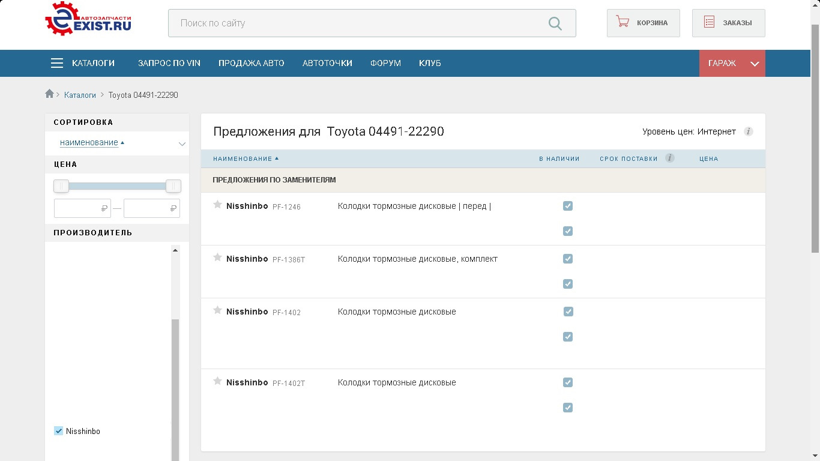The width and height of the screenshot is (820, 461).
Task: Open Запрос по VIN menu item
Action: (x=169, y=63)
